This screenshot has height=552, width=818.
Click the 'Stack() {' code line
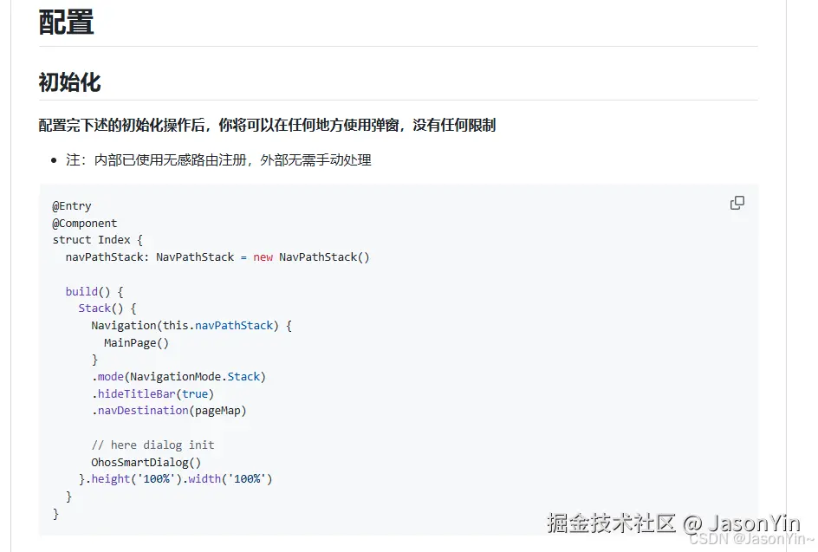coord(107,308)
